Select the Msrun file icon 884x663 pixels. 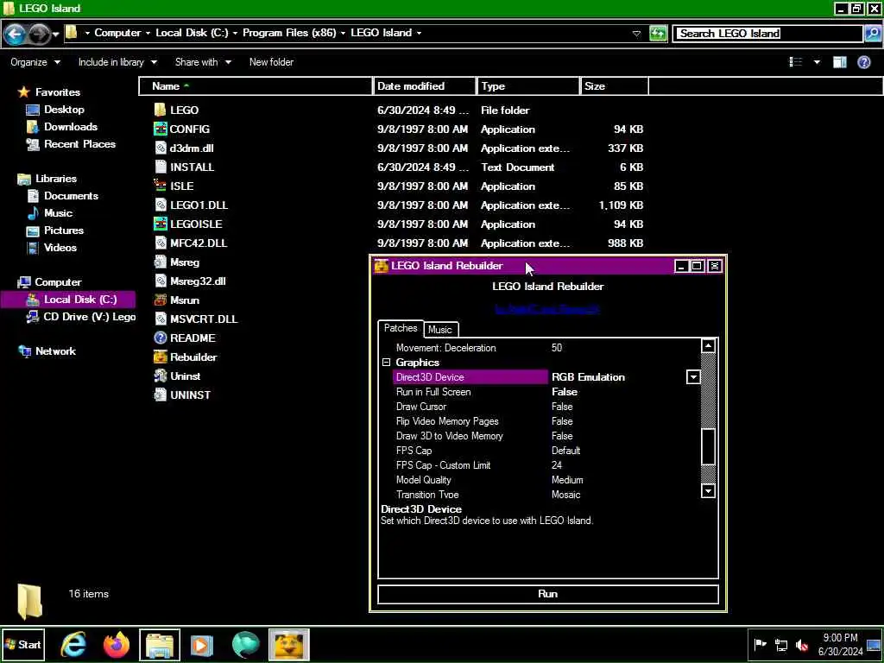pos(160,300)
